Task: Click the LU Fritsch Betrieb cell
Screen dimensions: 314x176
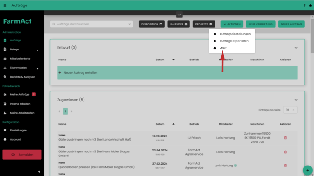Action: pos(194,138)
